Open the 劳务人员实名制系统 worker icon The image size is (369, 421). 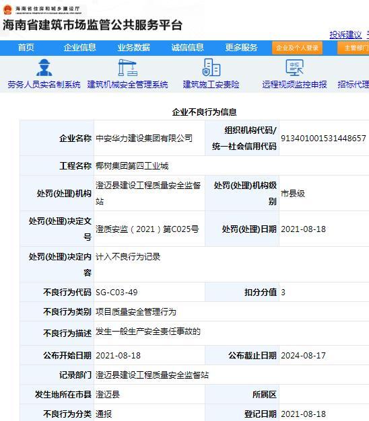click(44, 68)
